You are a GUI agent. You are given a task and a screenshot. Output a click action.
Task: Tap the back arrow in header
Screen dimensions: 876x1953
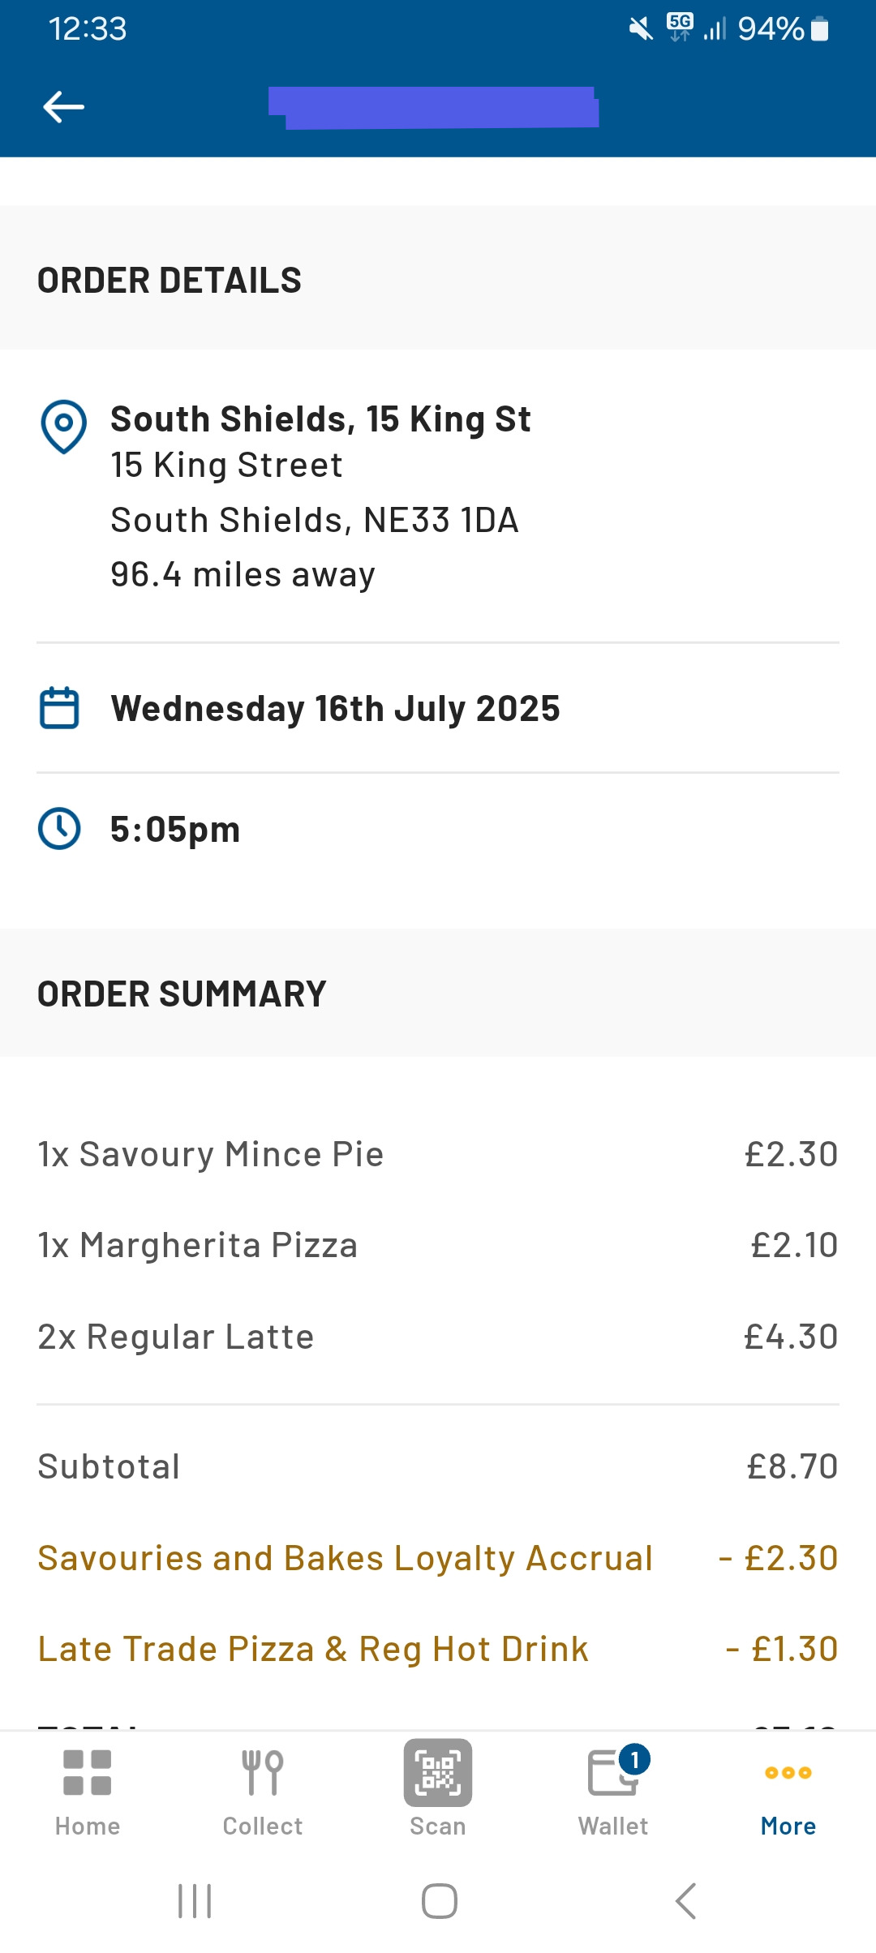(x=63, y=107)
